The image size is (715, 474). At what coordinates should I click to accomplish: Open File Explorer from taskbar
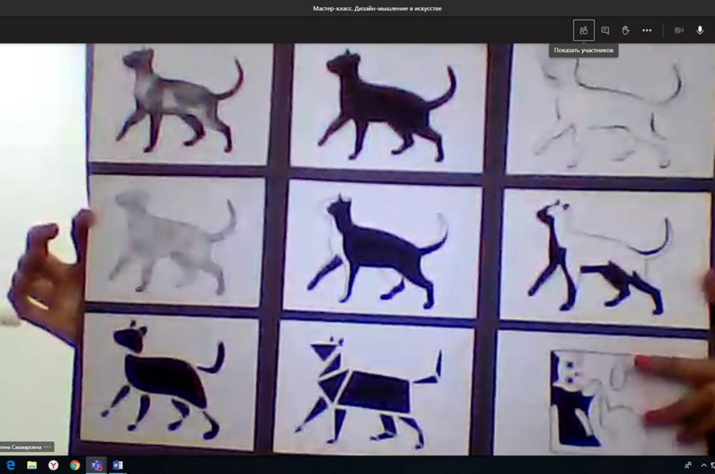tap(31, 465)
